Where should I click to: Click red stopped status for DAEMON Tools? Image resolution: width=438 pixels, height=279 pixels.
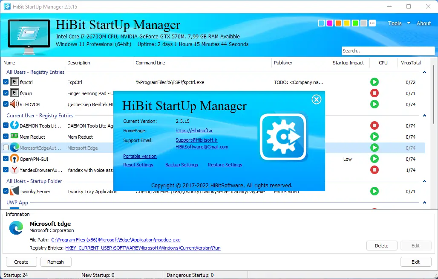click(375, 125)
